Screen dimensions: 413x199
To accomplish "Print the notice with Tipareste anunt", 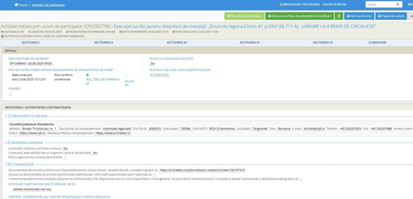I will pyautogui.click(x=391, y=16).
